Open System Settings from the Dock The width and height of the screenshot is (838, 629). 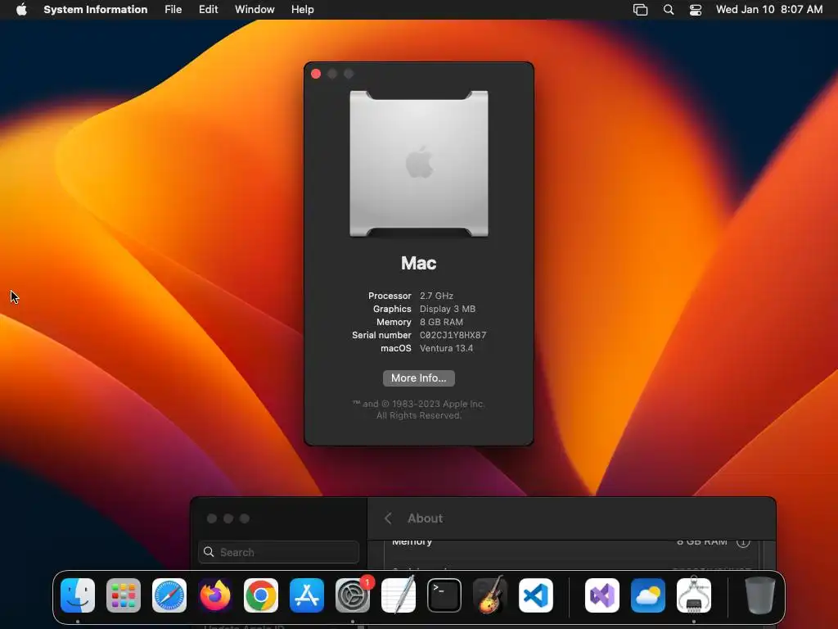(x=353, y=595)
